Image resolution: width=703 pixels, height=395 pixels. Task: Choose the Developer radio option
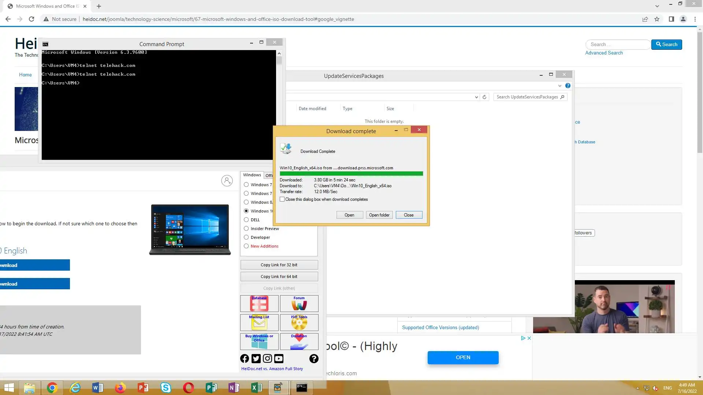[246, 237]
